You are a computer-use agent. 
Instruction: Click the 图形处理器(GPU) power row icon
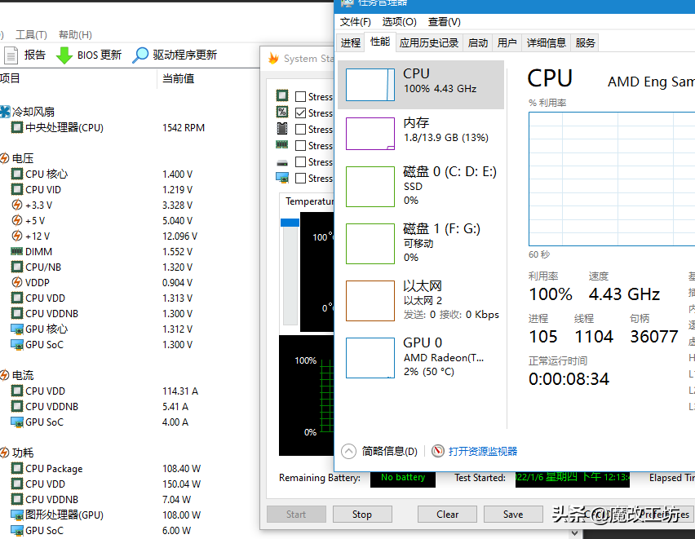tap(17, 515)
